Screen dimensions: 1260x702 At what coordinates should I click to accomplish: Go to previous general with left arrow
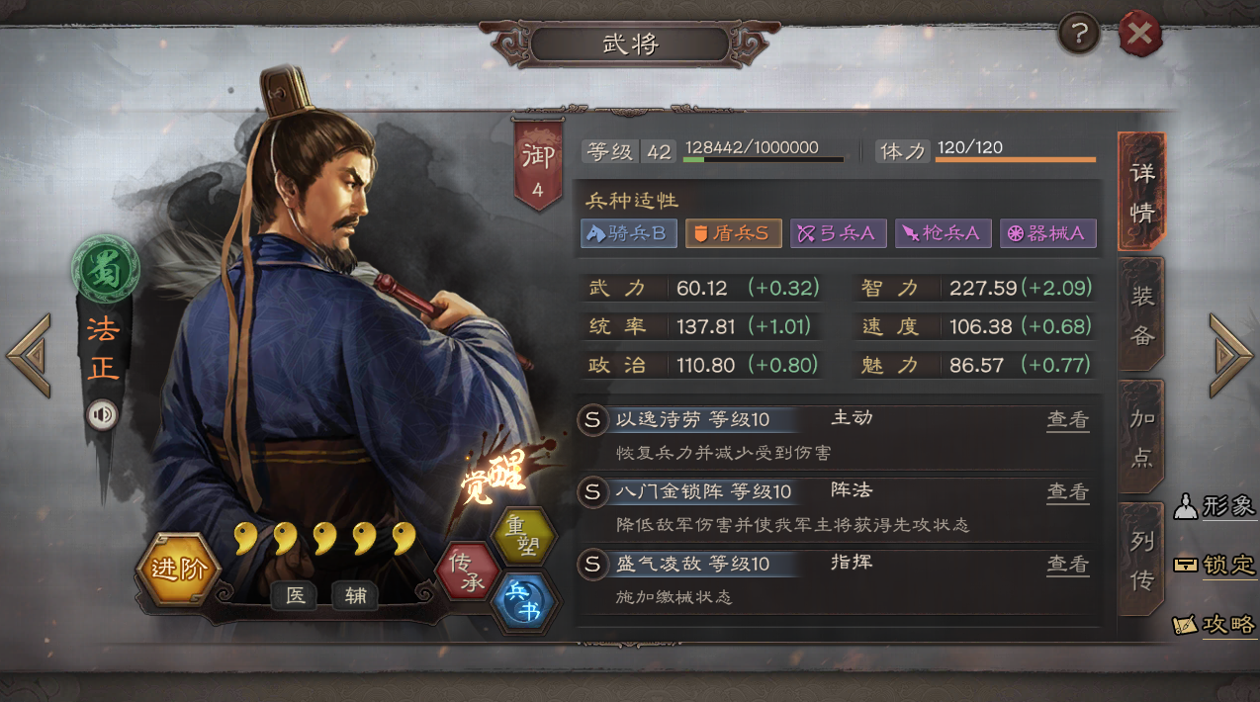pos(29,355)
